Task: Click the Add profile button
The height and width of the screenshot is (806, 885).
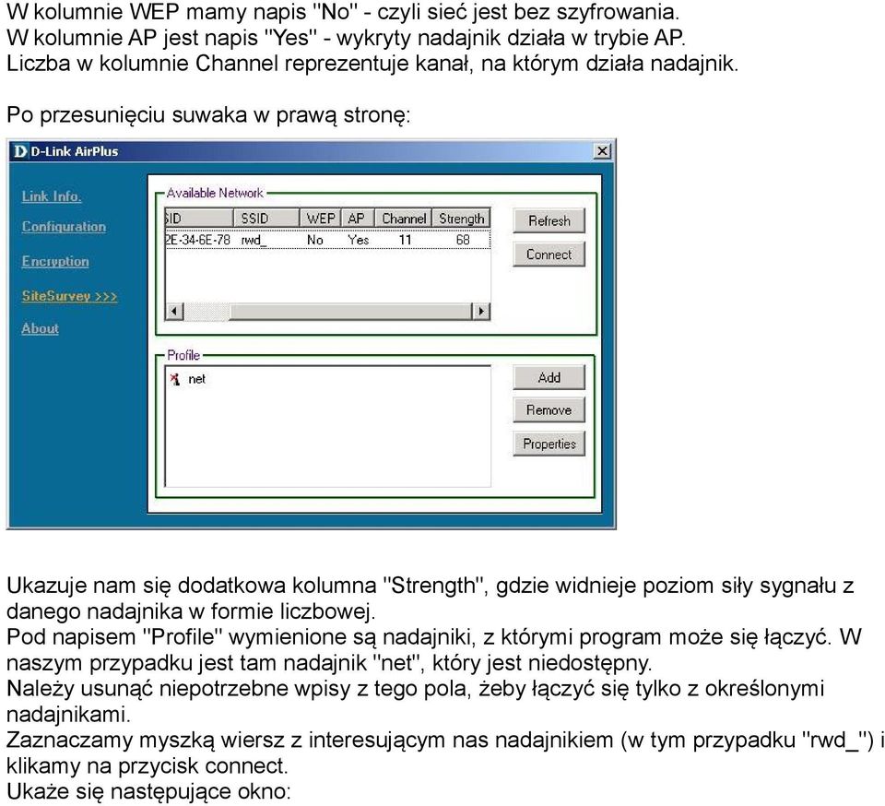Action: pos(549,377)
